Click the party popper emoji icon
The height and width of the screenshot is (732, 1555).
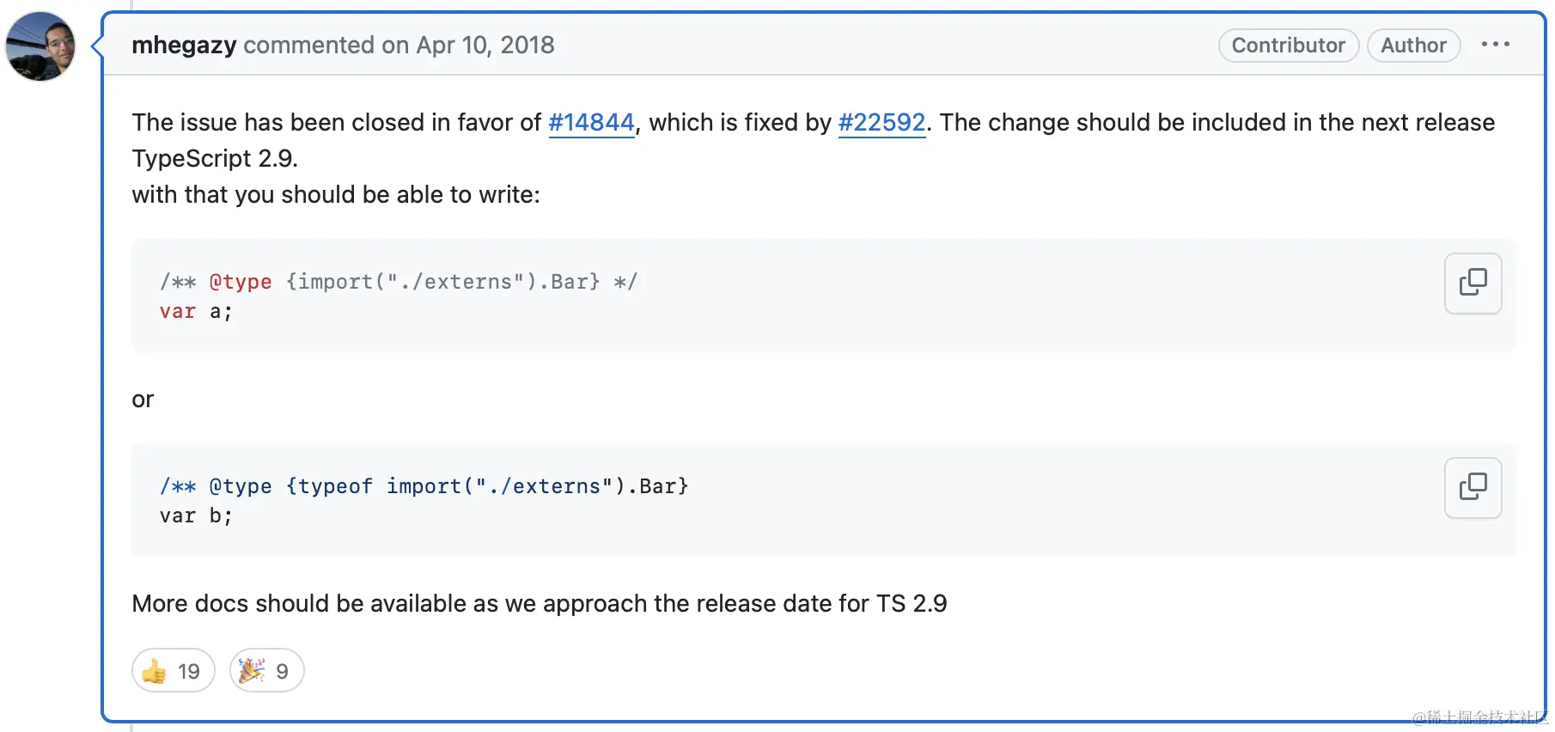click(251, 670)
